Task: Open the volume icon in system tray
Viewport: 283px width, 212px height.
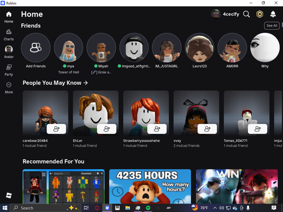Action: (221, 208)
